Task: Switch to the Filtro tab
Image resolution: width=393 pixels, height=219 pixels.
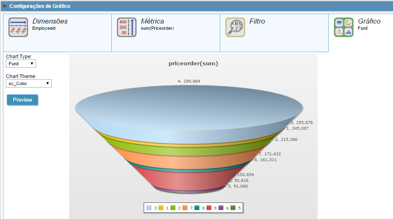Action: (257, 21)
